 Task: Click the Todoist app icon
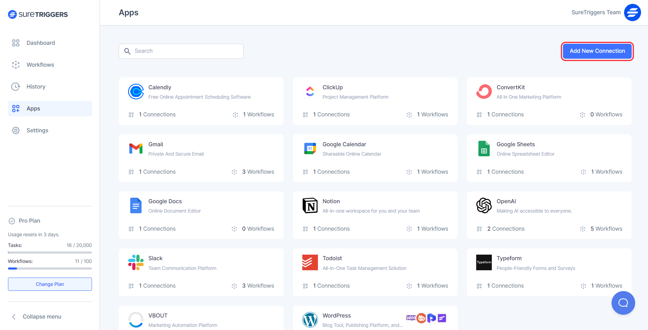[x=310, y=263]
